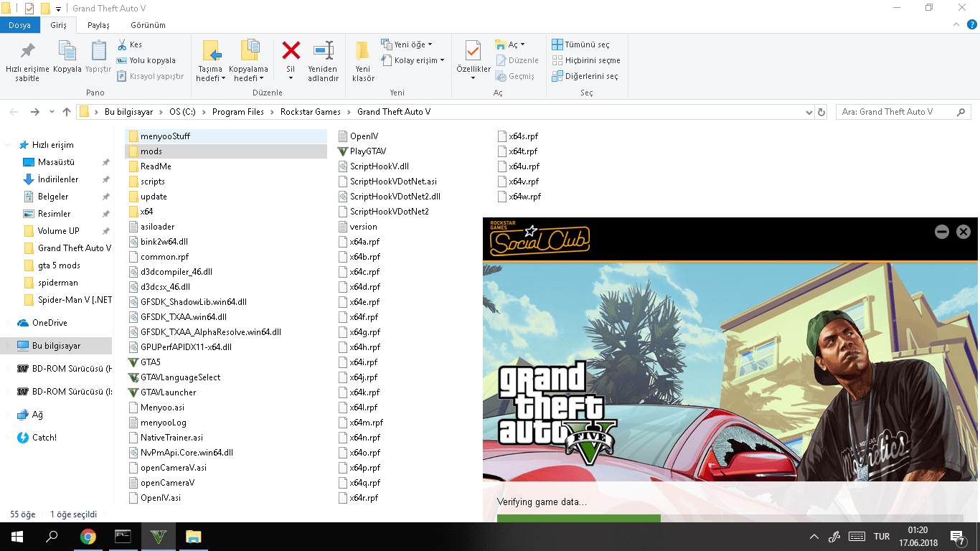Open the taskbar search magnifier
This screenshot has width=980, height=551.
coord(52,537)
